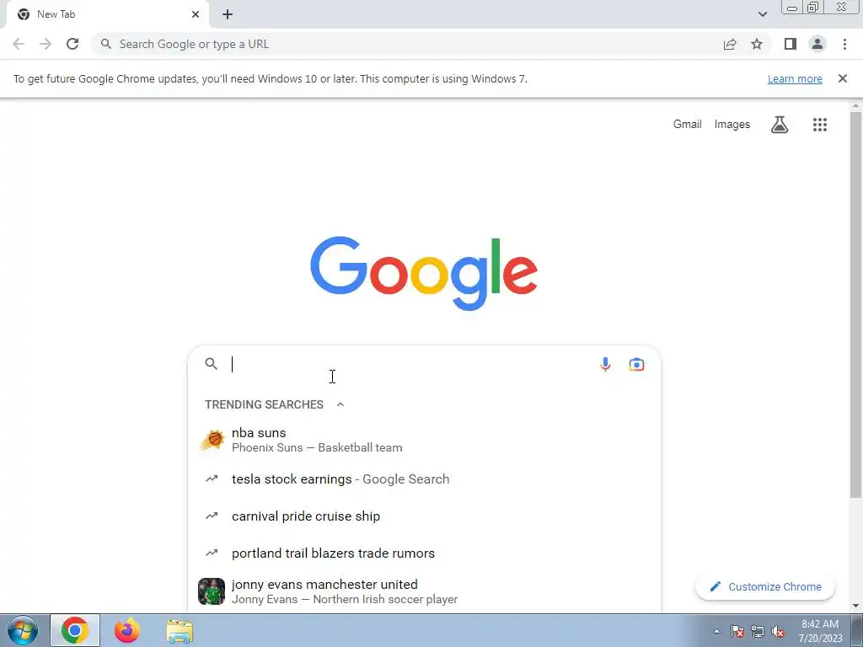
Task: Click the Phoenix Suns logo thumbnail
Action: [x=212, y=440]
